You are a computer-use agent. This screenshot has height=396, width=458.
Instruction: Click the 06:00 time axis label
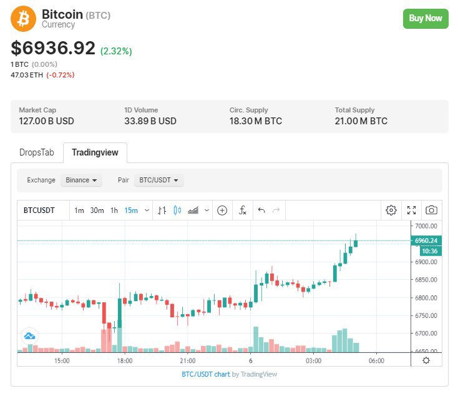coord(376,360)
